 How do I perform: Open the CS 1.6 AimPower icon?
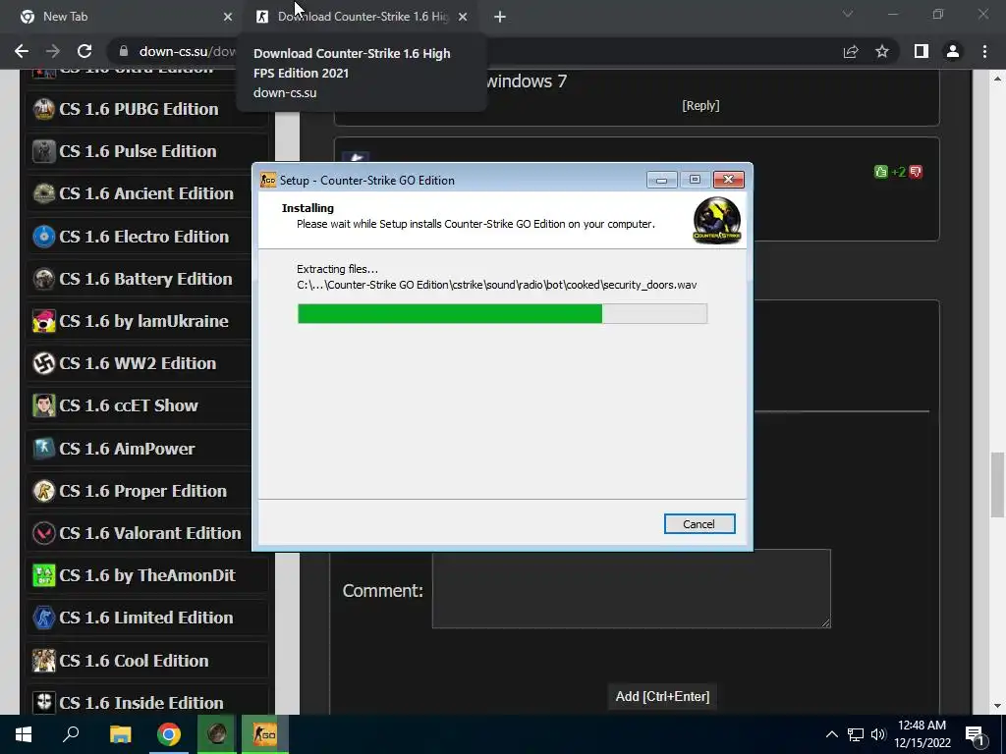tap(43, 449)
